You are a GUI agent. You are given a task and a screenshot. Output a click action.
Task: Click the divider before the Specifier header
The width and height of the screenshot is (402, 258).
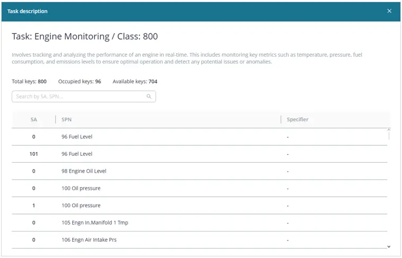(x=281, y=120)
